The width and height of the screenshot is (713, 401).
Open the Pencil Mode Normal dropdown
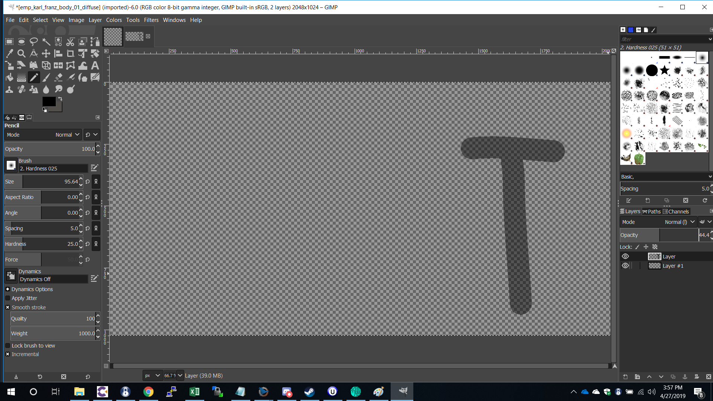67,135
